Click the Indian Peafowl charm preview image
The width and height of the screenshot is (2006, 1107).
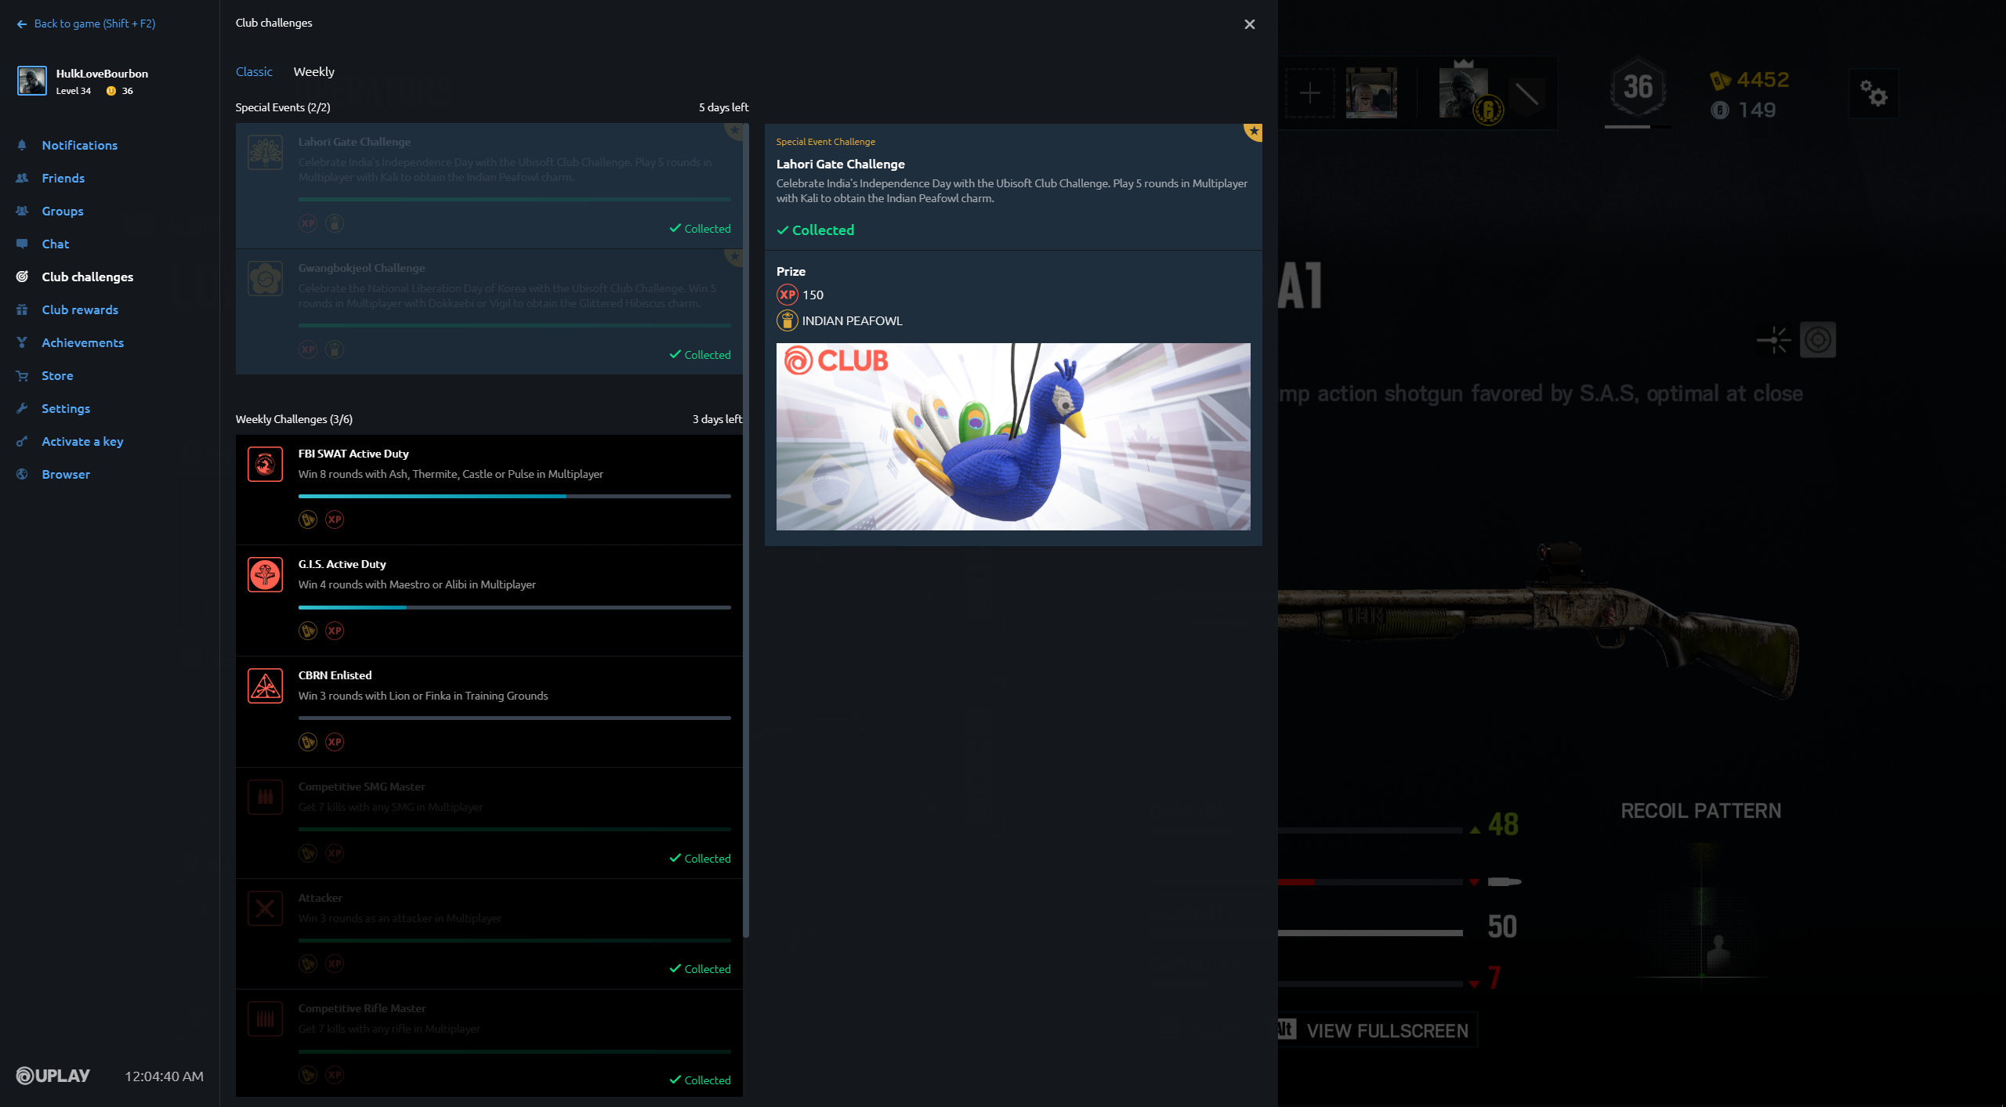coord(1013,436)
